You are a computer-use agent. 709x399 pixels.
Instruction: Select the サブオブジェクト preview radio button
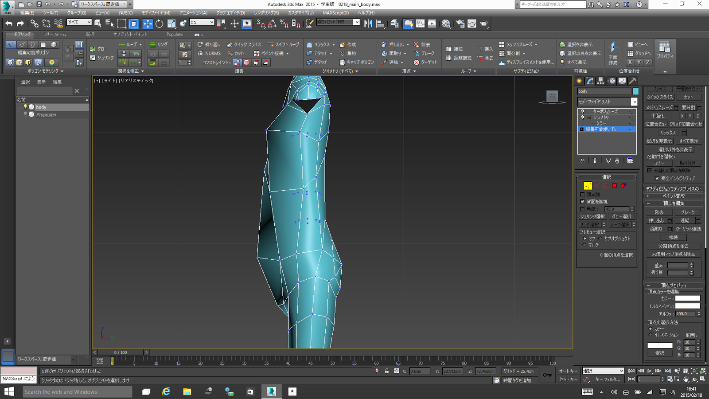click(600, 239)
